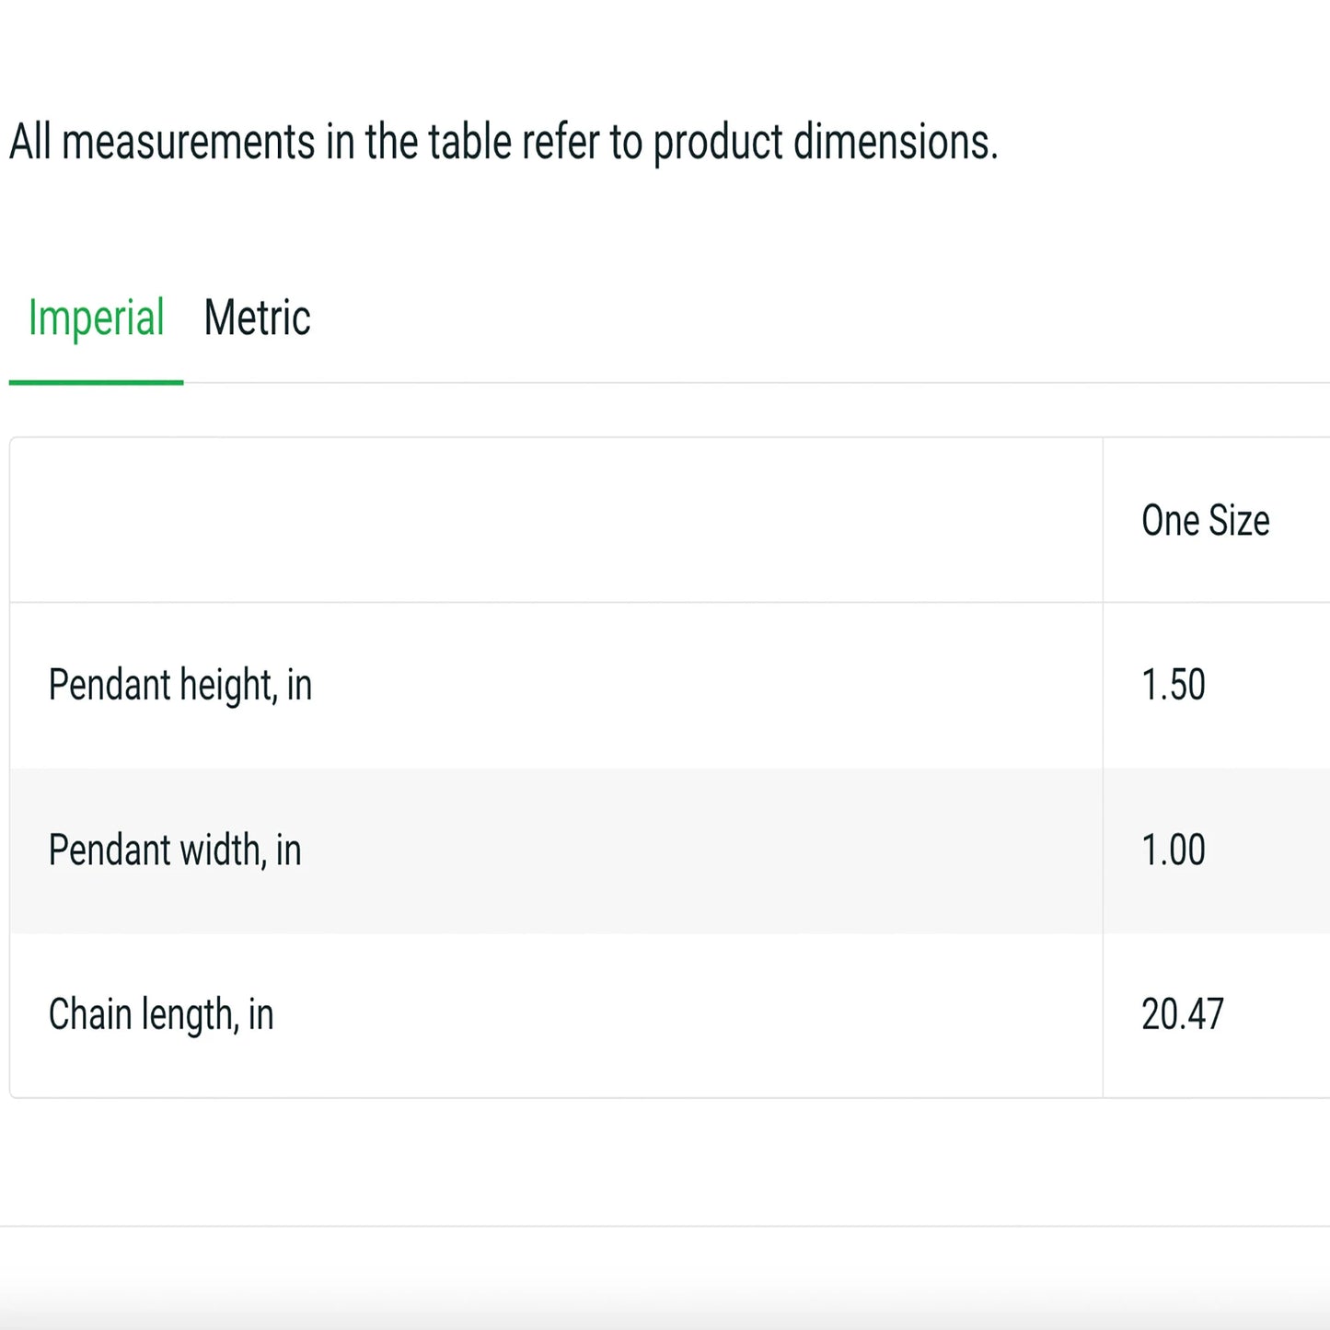Click the 20.47 chain length value
Viewport: 1330px width, 1330px height.
(1182, 1015)
